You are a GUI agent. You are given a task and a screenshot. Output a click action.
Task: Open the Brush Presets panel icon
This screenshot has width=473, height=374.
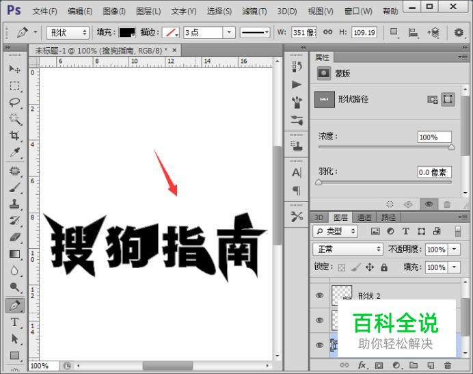[297, 103]
